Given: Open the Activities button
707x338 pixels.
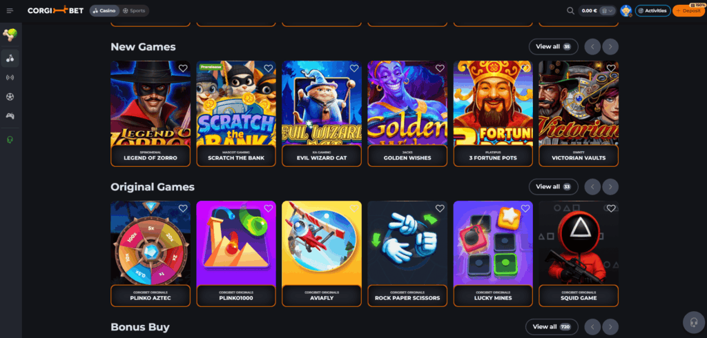Looking at the screenshot, I should pos(652,11).
